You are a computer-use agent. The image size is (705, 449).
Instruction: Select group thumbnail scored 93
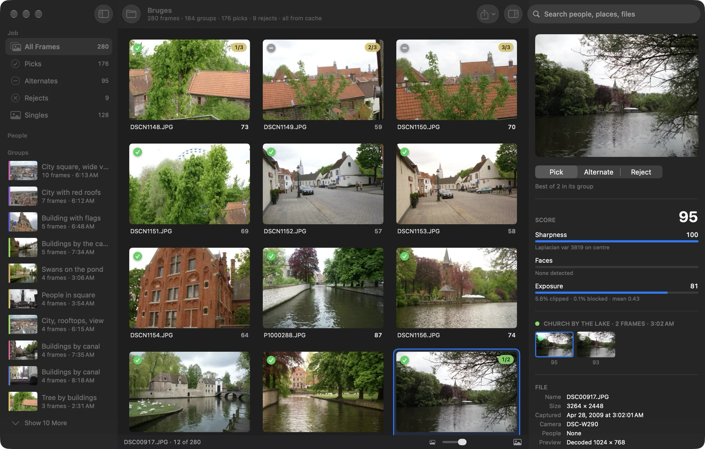tap(596, 344)
